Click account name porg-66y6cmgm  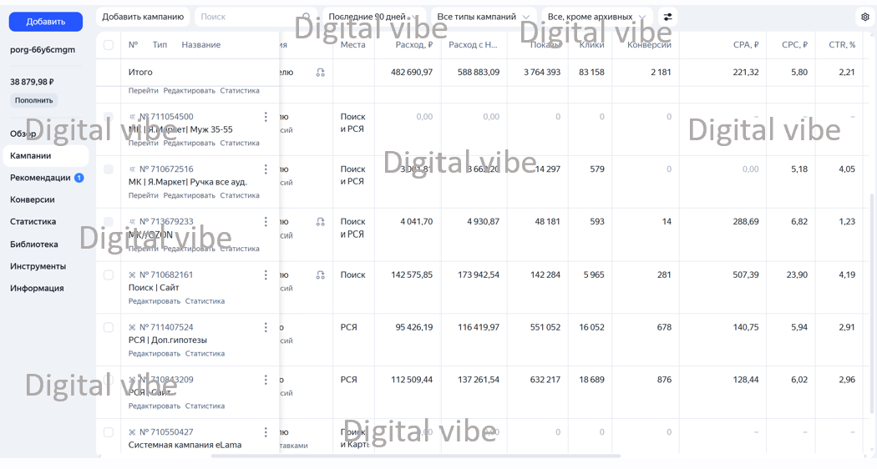[43, 50]
